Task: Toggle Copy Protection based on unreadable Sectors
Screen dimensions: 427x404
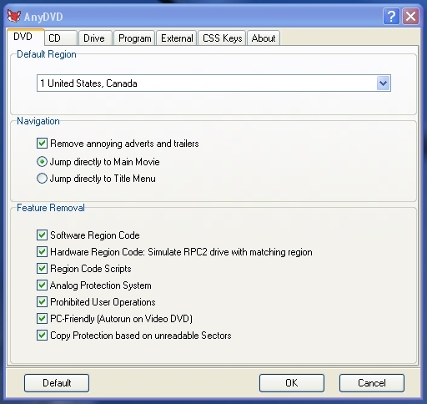Action: (x=42, y=336)
